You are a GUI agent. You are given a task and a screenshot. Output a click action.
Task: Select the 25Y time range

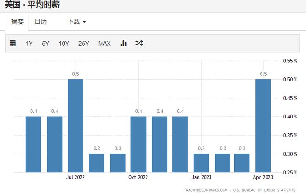83,43
